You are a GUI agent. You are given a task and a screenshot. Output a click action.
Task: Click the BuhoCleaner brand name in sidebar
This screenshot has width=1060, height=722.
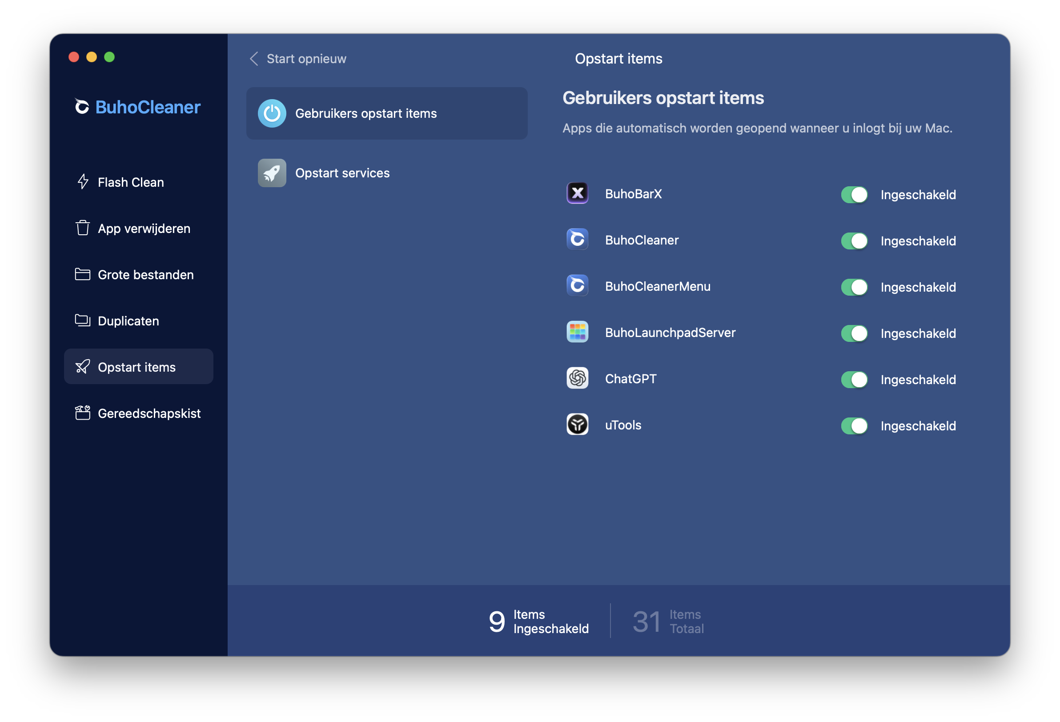pyautogui.click(x=148, y=107)
